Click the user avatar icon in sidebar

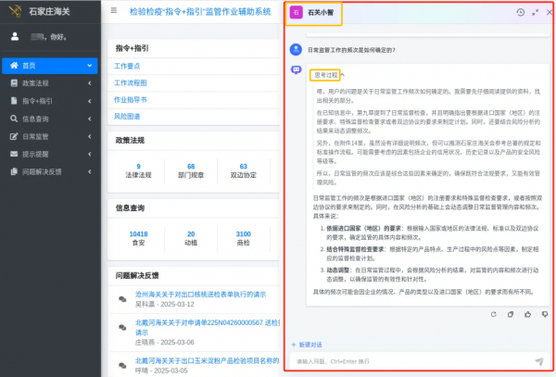coord(15,37)
